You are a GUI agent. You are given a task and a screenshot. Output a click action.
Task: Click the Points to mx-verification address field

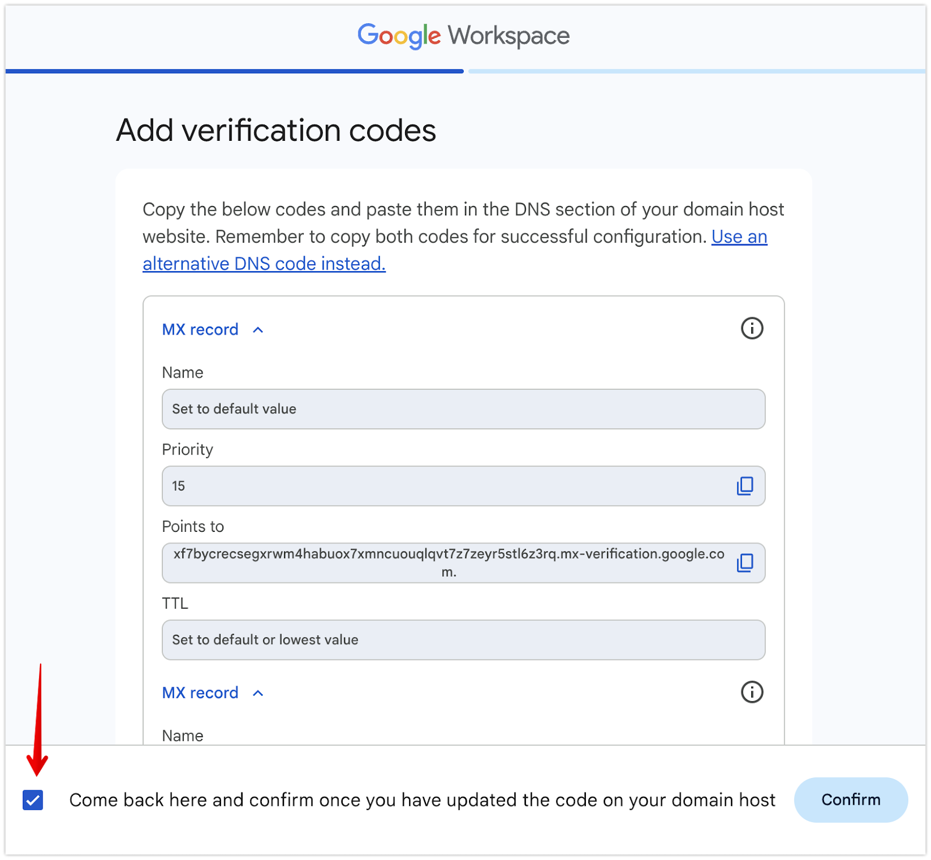click(x=448, y=563)
